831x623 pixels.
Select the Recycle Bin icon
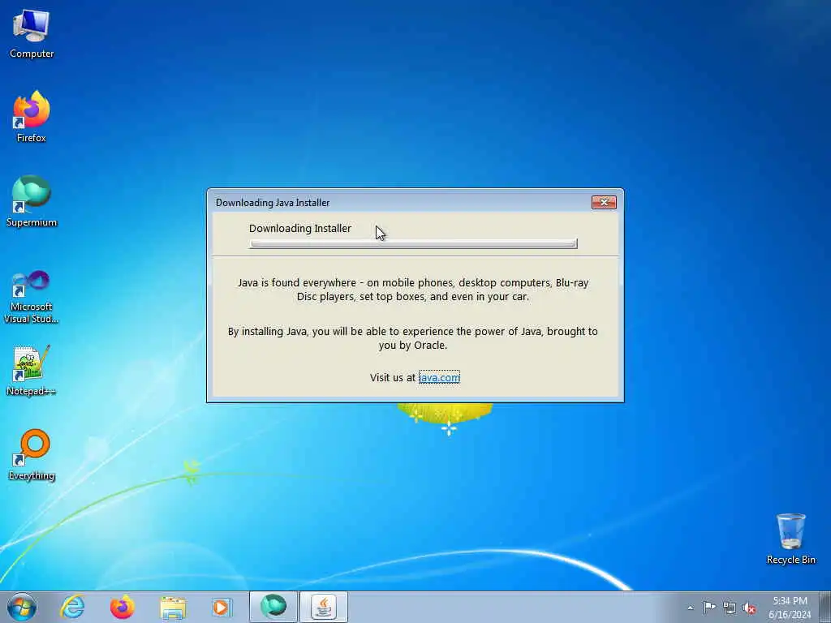point(790,539)
